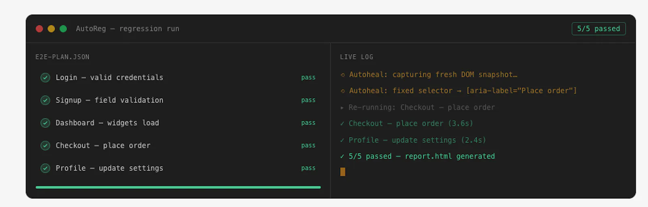
Task: Click the circle icon before 'capturing fresh DOM snapshot'
Action: coord(343,75)
